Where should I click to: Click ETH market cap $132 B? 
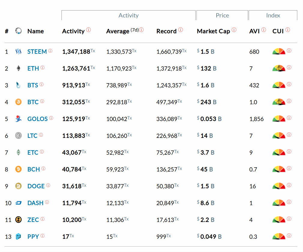[207, 68]
